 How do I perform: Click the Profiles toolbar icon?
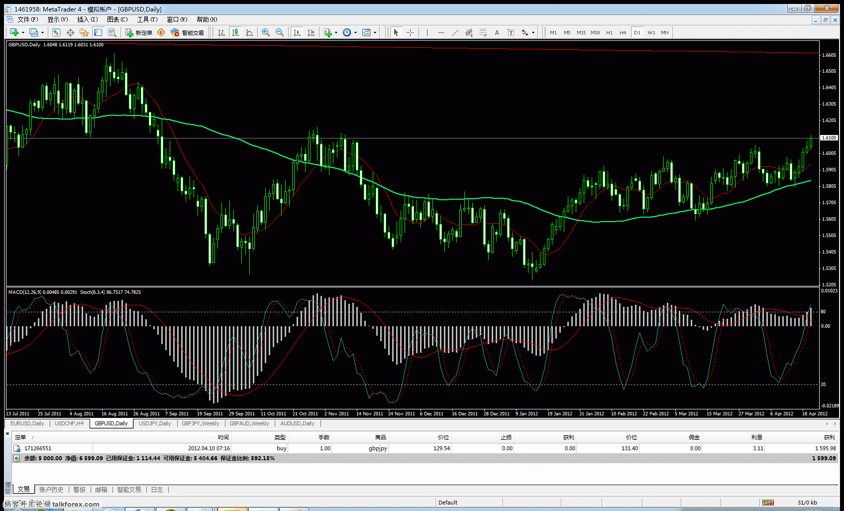click(33, 32)
